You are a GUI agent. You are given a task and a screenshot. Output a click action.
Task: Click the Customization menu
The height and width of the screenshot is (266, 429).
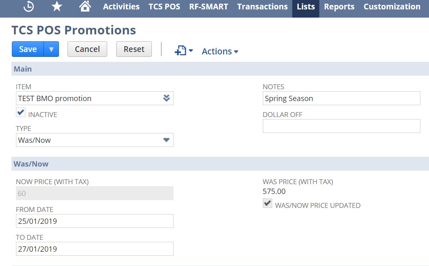[x=391, y=7]
